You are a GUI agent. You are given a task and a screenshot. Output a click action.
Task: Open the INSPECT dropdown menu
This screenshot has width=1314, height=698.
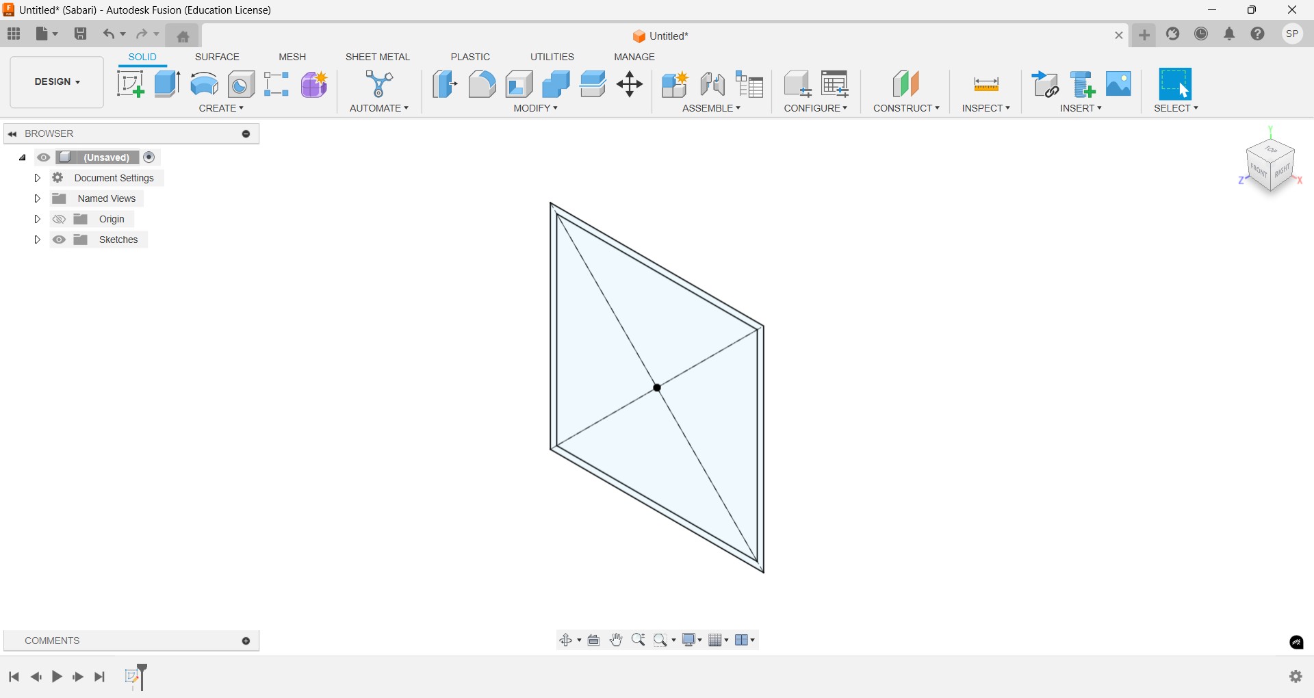(986, 108)
